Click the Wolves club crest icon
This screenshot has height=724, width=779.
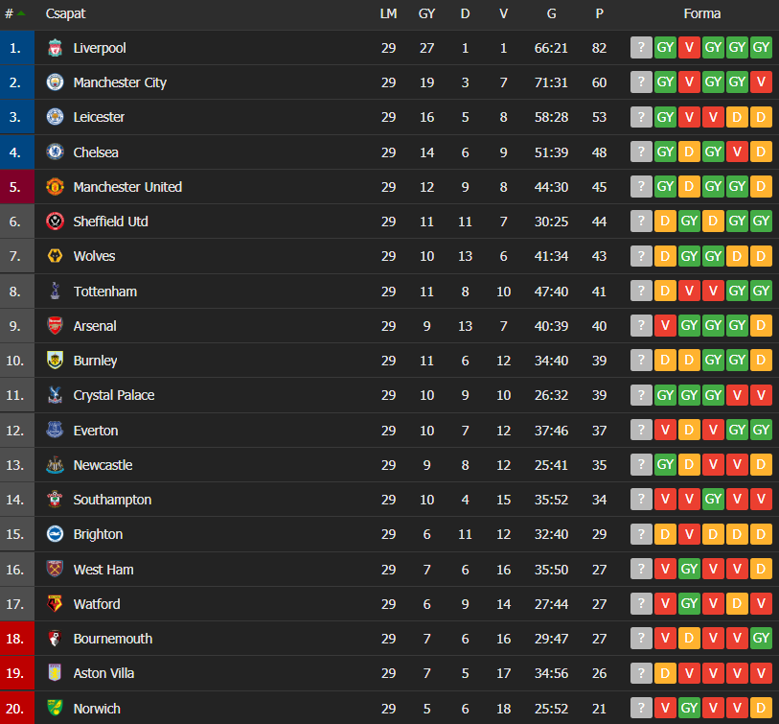[x=56, y=256]
